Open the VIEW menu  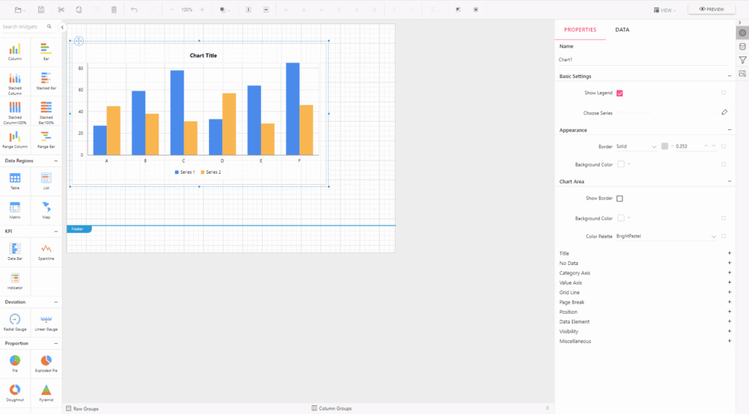click(x=664, y=10)
